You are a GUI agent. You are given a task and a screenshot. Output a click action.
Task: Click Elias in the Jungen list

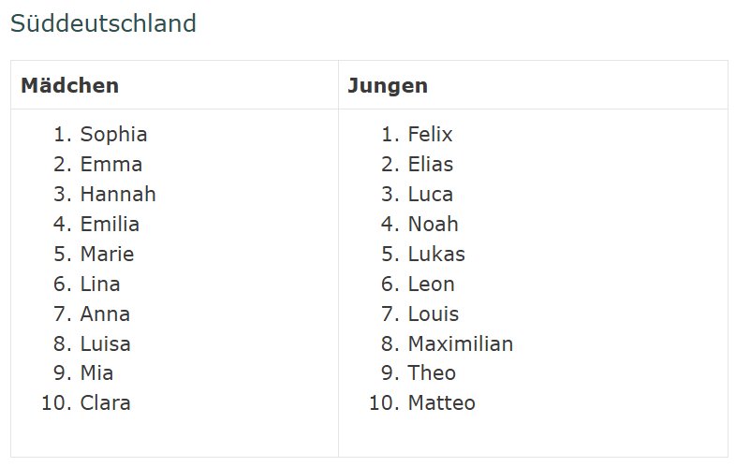(x=430, y=165)
